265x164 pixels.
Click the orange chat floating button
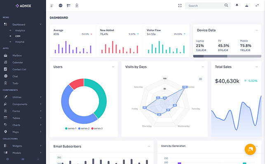pos(250,149)
